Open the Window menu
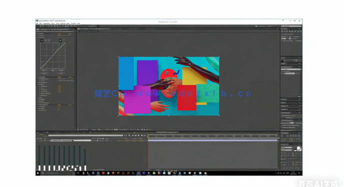 click(73, 23)
